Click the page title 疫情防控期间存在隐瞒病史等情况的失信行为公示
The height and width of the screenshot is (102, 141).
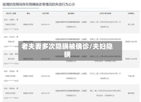(39, 4)
